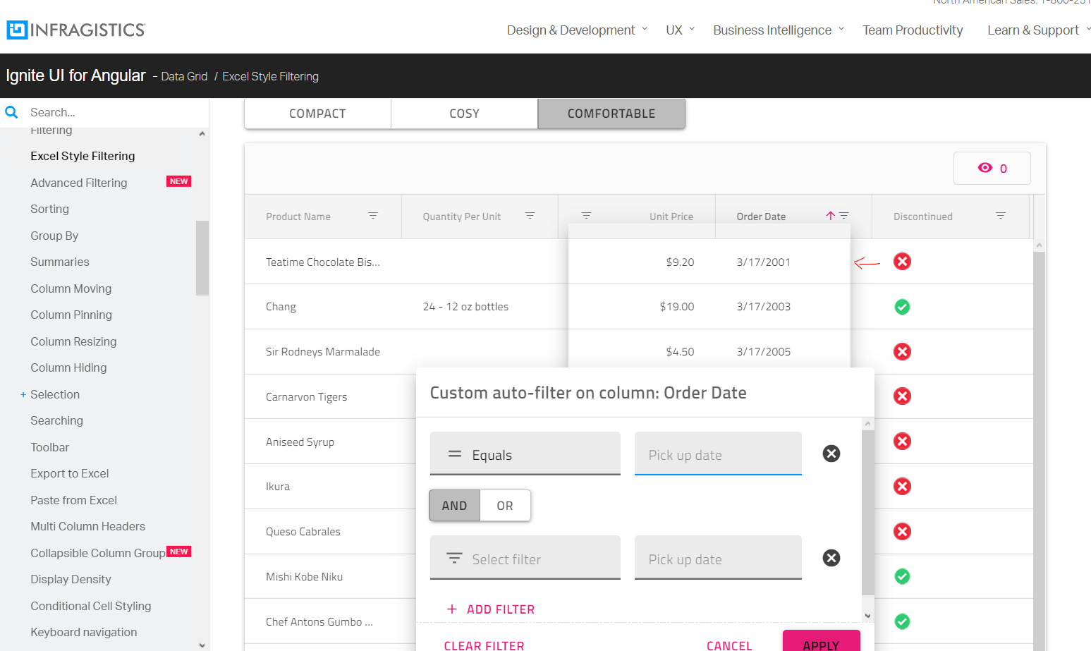Screen dimensions: 1091x651
Task: Click ADD FILTER to add a condition
Action: (x=491, y=609)
